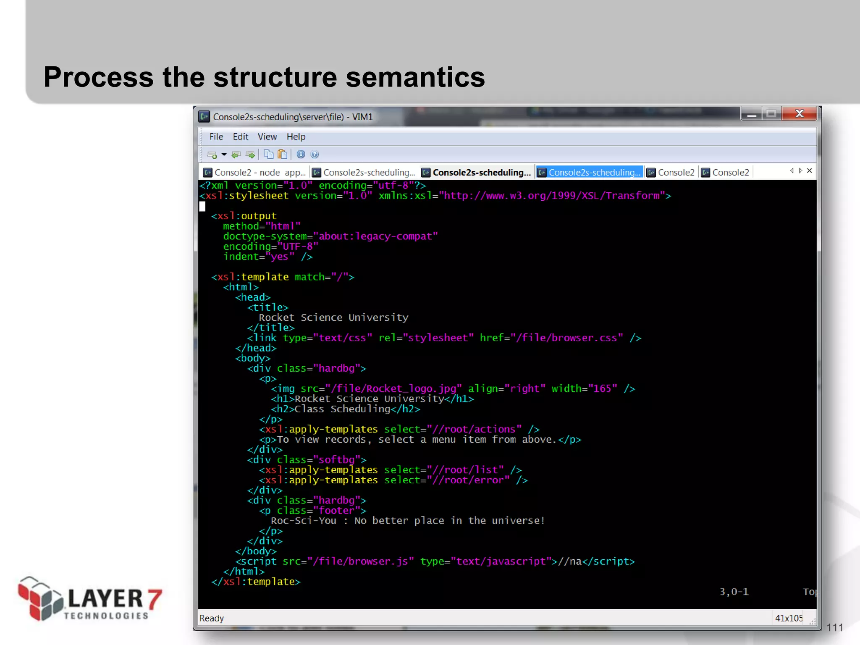This screenshot has height=645, width=860.
Task: Click the 'doctype-system="about:legacy-compat"' line
Action: (x=330, y=236)
